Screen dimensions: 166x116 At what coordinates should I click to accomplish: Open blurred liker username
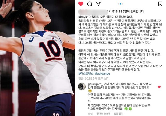point(93,11)
